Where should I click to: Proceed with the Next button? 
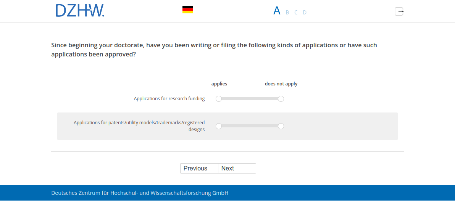tap(237, 169)
